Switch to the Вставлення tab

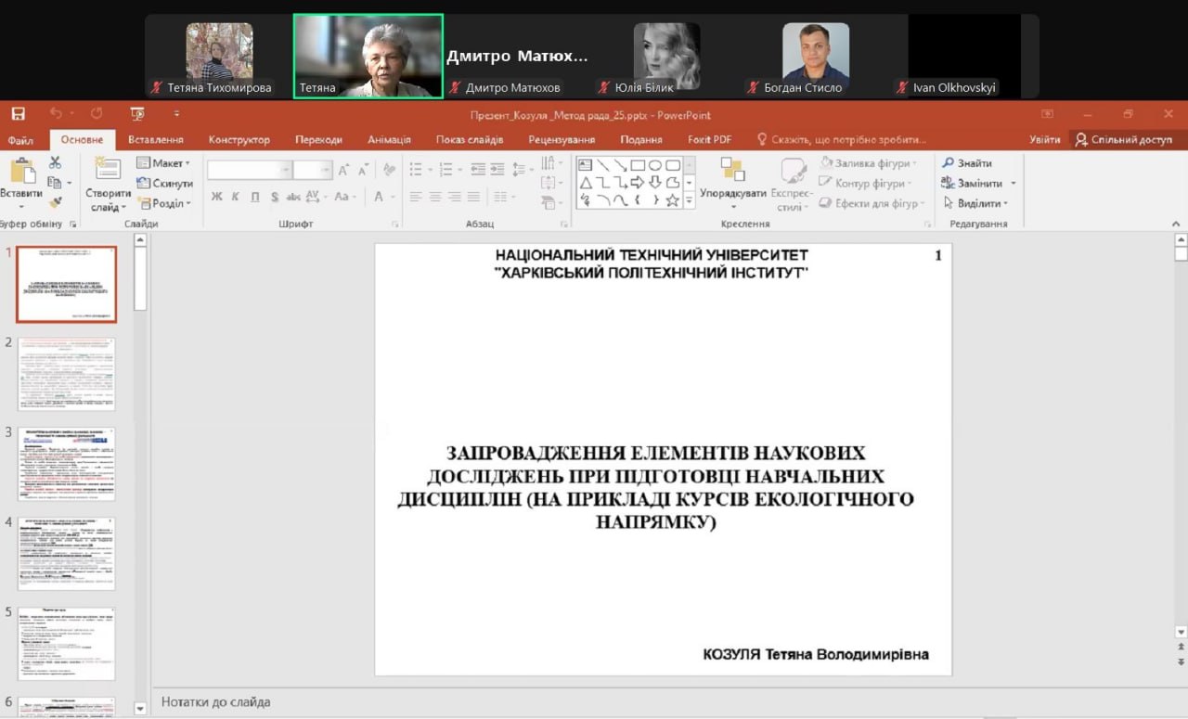[155, 140]
